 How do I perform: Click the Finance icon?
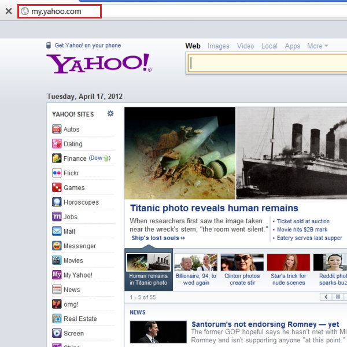click(57, 158)
